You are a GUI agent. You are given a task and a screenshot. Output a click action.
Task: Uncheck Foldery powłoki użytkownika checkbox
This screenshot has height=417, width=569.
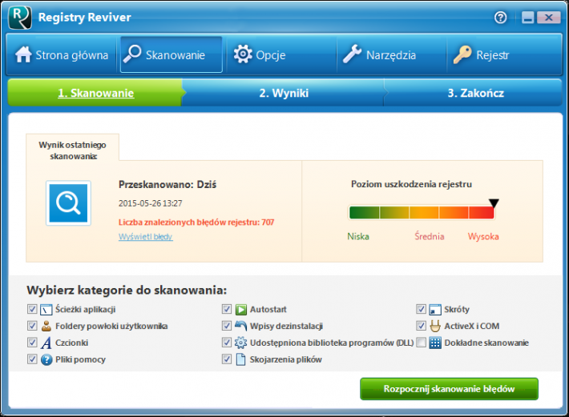tap(32, 326)
